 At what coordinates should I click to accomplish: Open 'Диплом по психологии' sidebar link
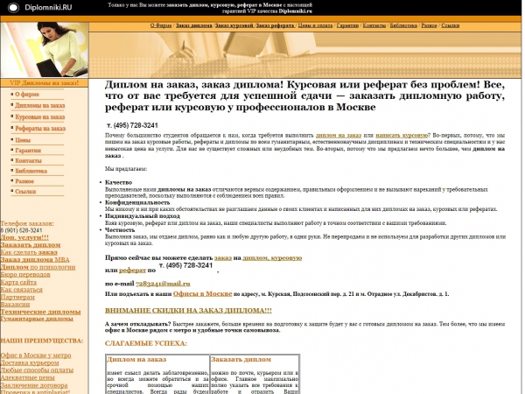pos(38,267)
